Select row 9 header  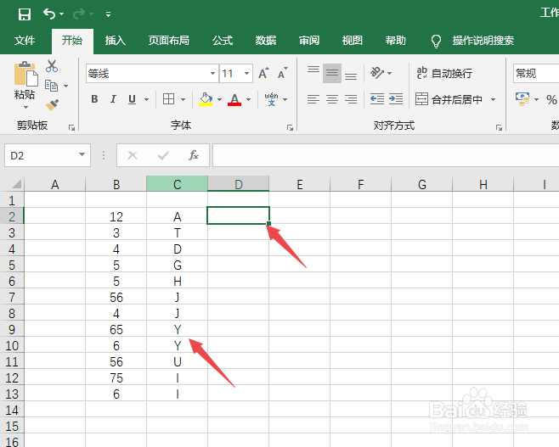pos(12,329)
